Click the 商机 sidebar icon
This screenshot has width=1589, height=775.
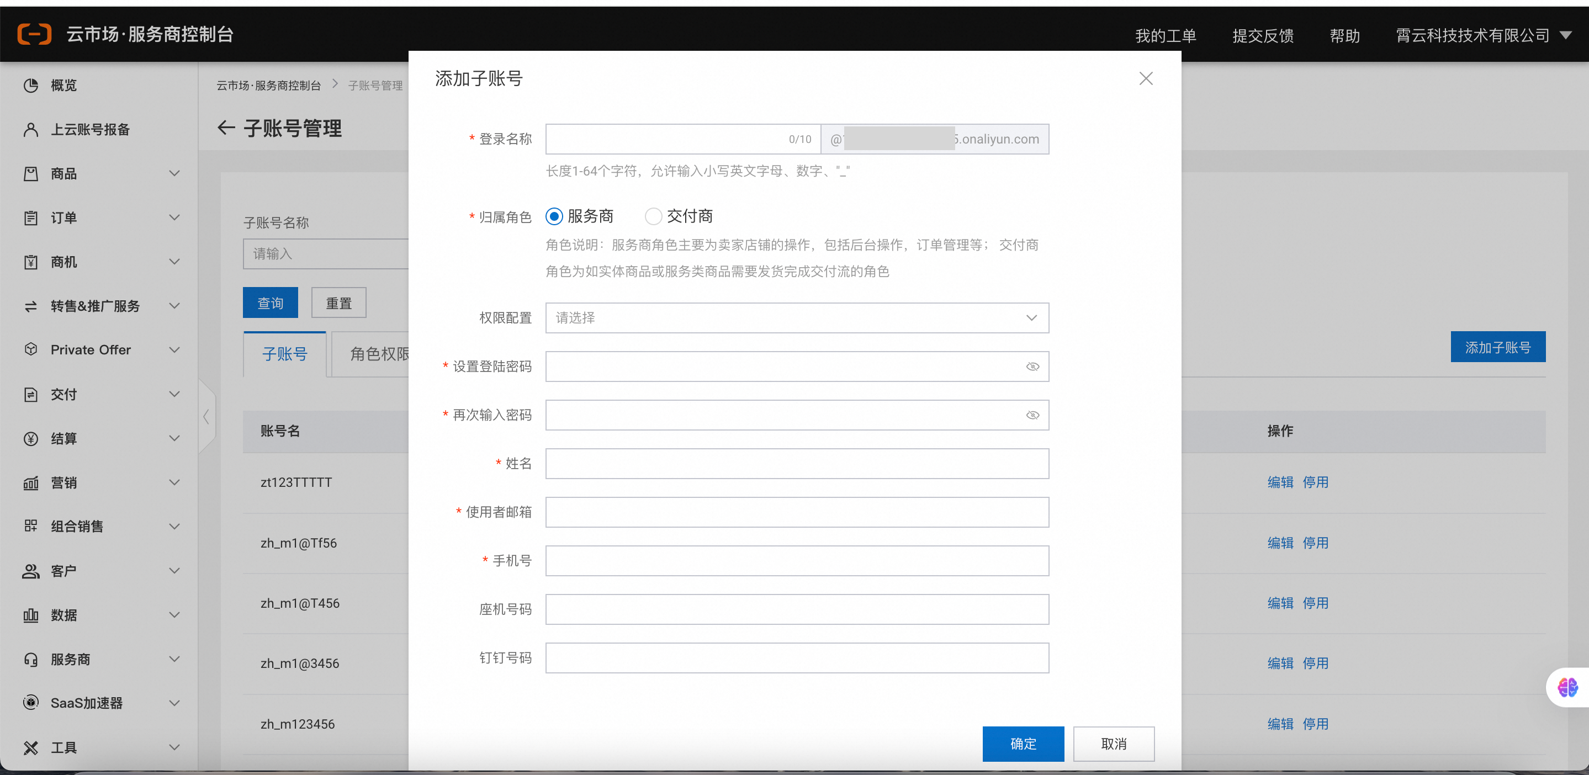[x=30, y=262]
